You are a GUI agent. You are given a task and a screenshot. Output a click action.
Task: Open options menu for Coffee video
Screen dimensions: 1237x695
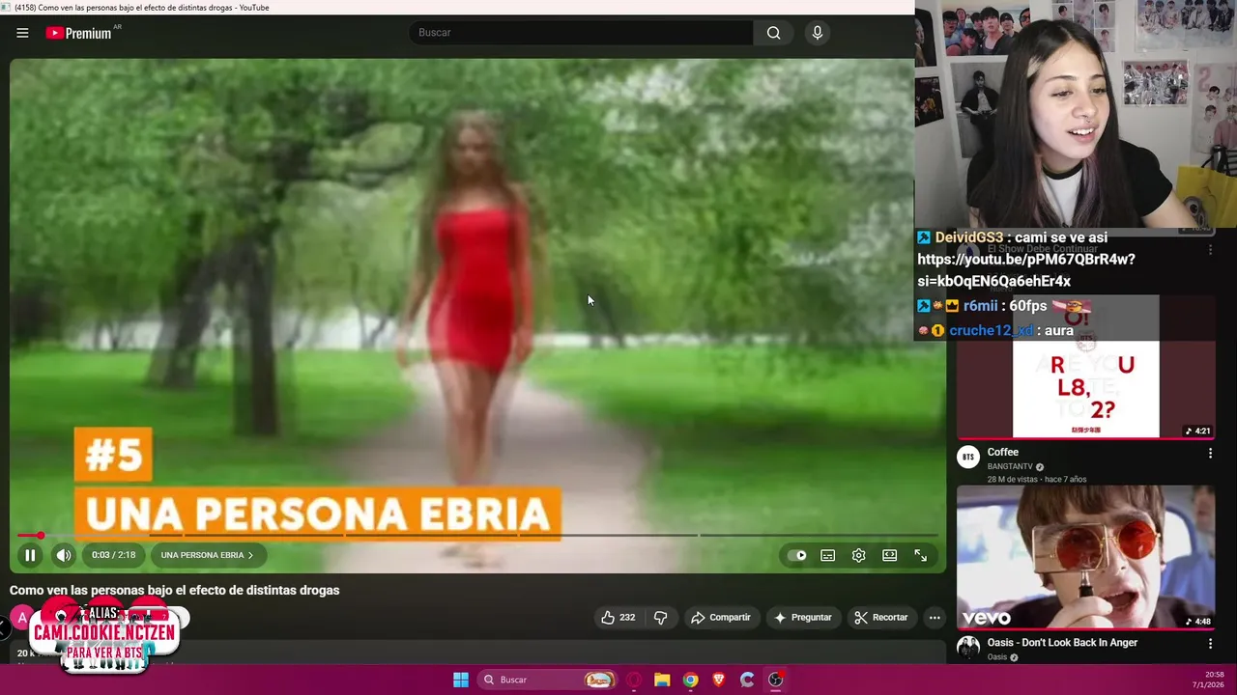[1210, 453]
